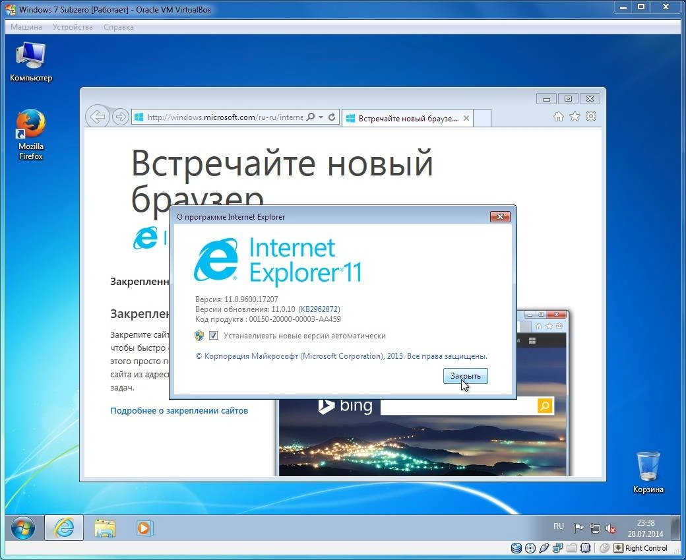686x560 pixels.
Task: Open the KB2962872 update link
Action: tap(319, 309)
